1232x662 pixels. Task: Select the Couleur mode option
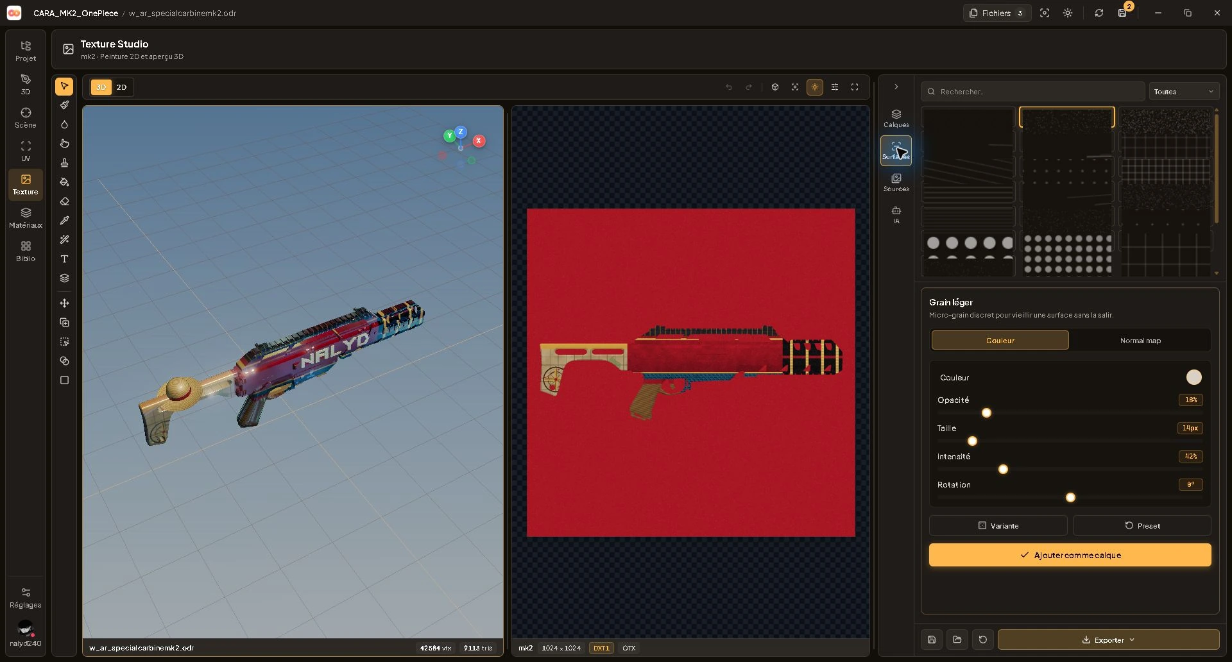tap(1000, 341)
